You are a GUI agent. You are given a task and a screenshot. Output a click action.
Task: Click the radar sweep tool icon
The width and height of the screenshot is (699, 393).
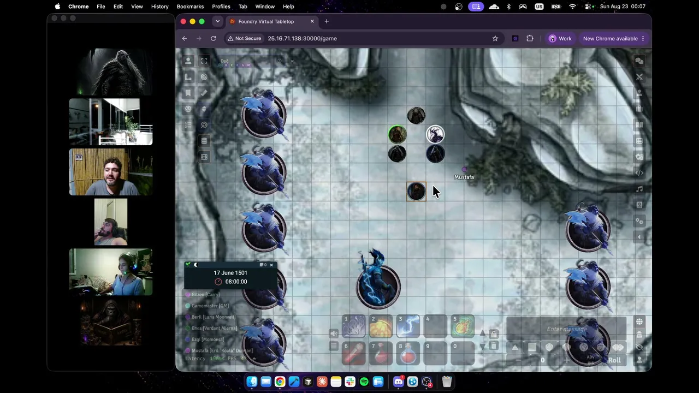coord(204,125)
